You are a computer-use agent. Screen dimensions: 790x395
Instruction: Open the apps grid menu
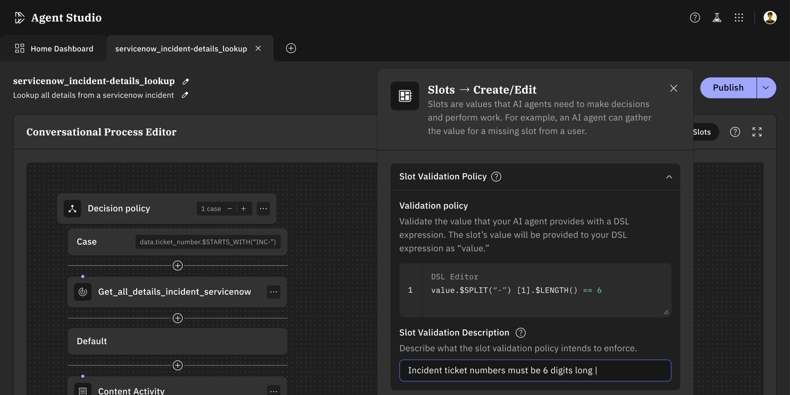(x=738, y=17)
